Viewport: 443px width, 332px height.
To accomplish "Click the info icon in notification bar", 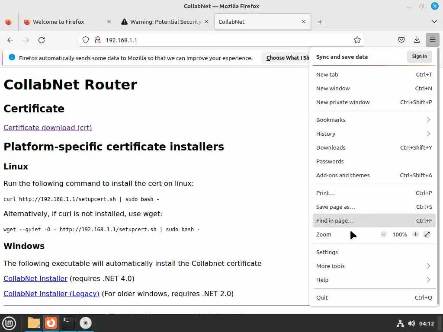I will [x=12, y=57].
